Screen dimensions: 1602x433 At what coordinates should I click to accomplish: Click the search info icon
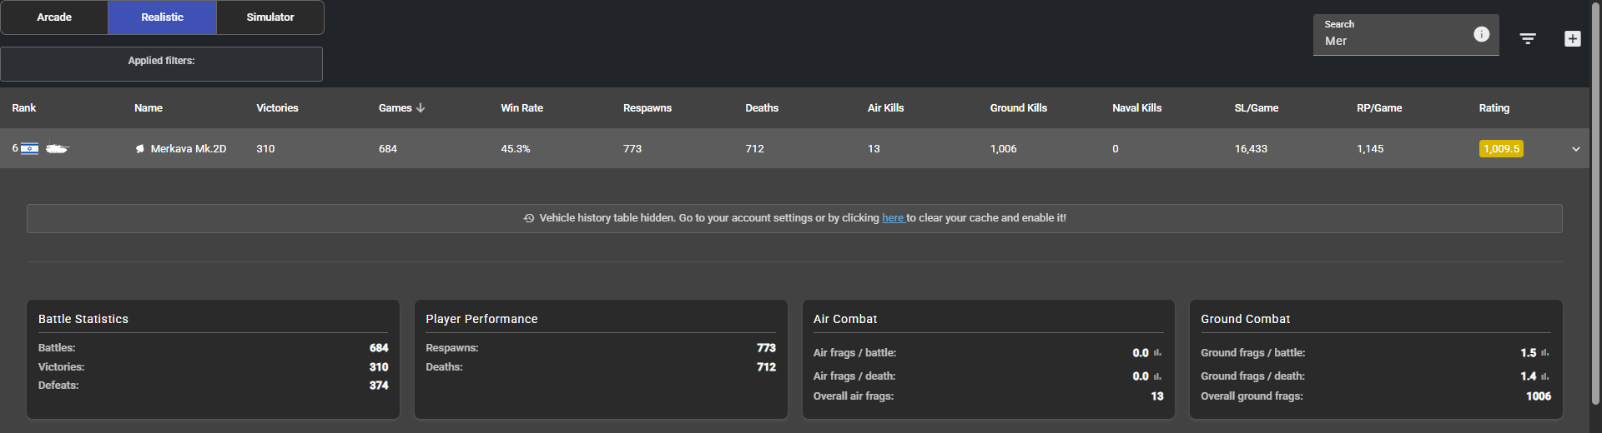[1481, 34]
